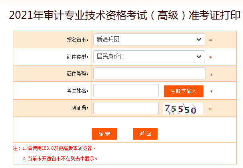The image size is (243, 168).
Task: Click the 考生姓名 label text
Action: [x=77, y=91]
